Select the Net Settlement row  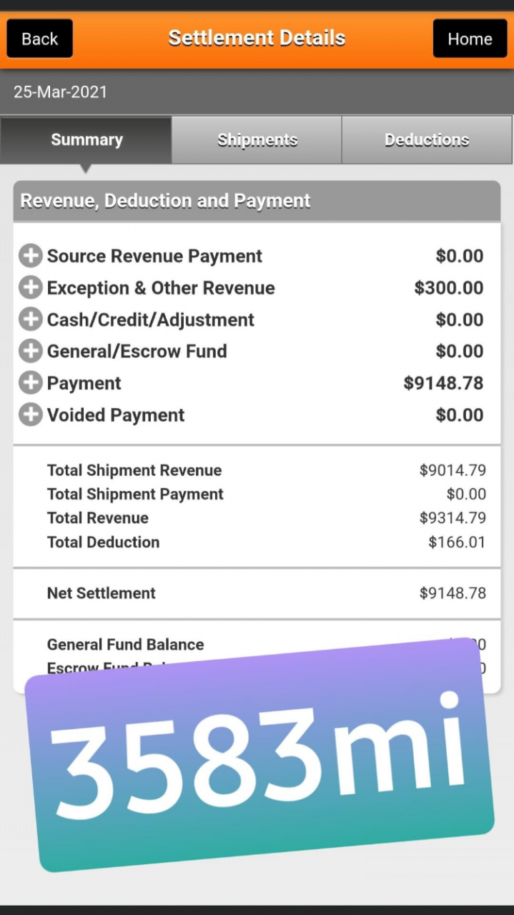pos(257,593)
